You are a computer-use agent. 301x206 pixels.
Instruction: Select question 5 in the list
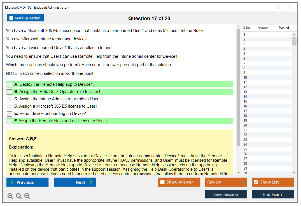267,54
